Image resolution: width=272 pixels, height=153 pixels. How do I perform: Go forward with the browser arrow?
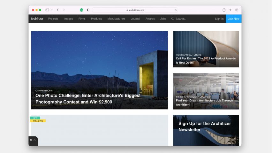pos(64,10)
